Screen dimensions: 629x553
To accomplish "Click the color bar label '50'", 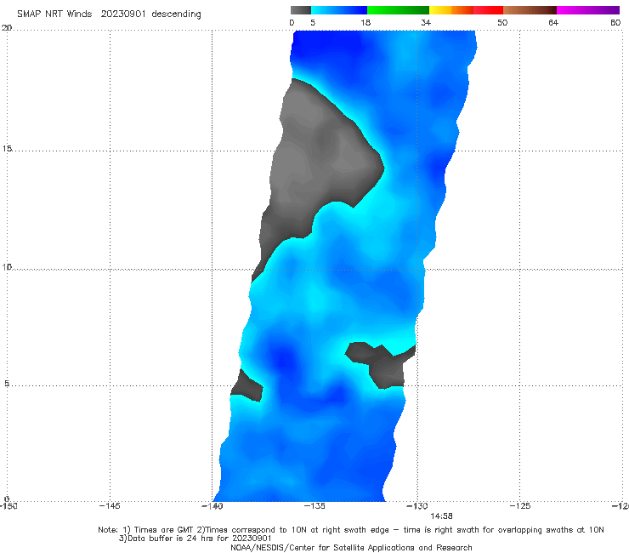I will click(x=502, y=23).
